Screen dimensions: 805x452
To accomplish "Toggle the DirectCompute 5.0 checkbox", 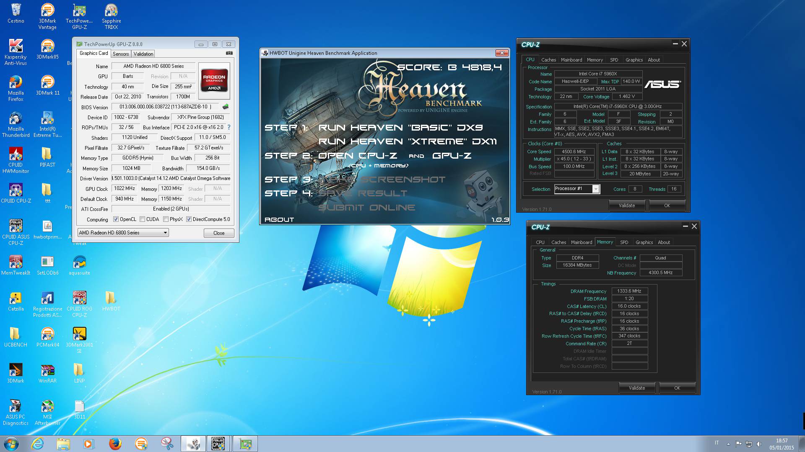I will pos(189,219).
